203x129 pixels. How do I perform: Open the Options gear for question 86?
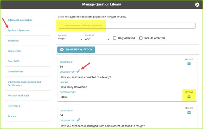click(x=189, y=97)
